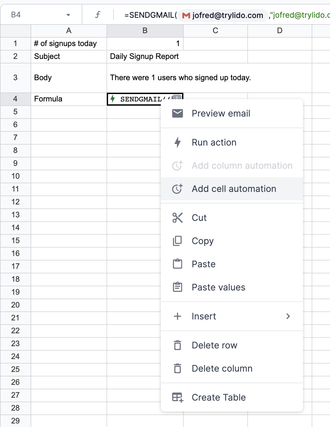Click the Copy icon in context menu

178,241
